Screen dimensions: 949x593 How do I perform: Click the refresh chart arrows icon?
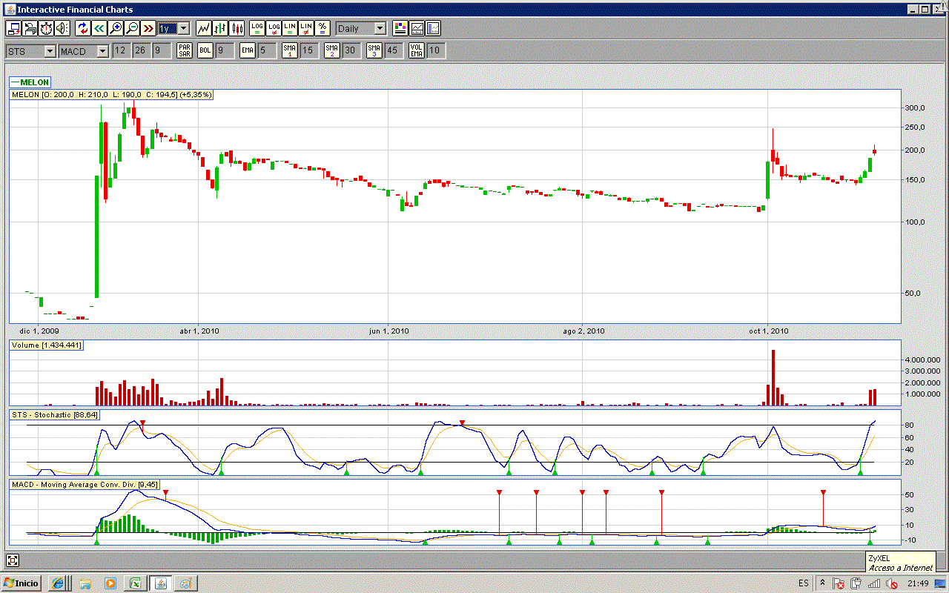[x=83, y=28]
